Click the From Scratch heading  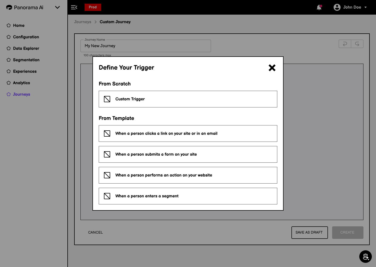click(x=115, y=84)
